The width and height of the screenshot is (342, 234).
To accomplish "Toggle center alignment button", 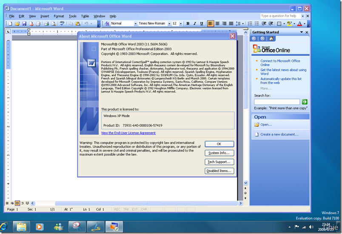I will coord(217,23).
